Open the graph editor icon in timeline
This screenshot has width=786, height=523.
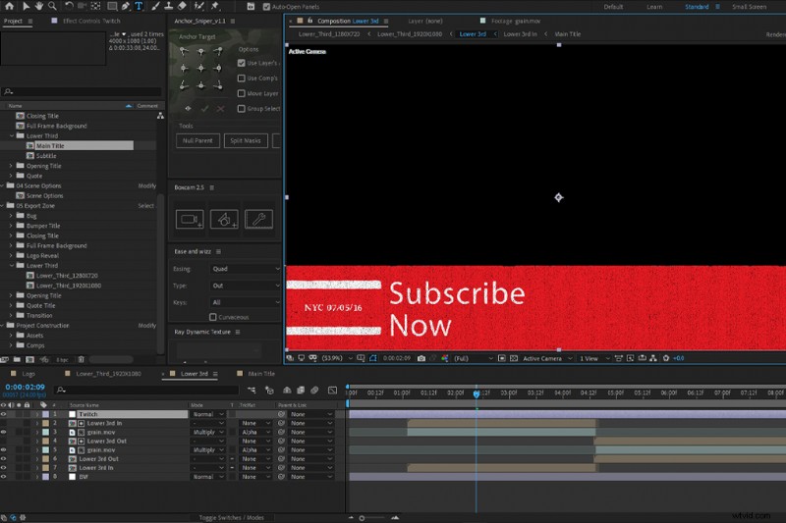point(332,390)
